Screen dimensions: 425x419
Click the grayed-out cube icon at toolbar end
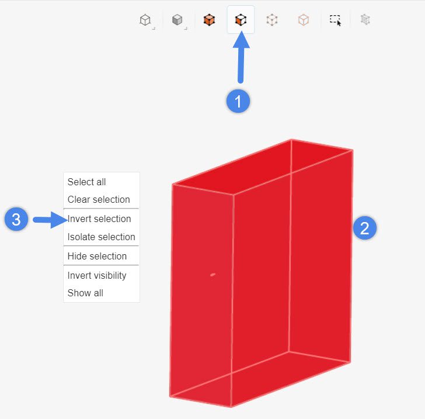tap(365, 20)
